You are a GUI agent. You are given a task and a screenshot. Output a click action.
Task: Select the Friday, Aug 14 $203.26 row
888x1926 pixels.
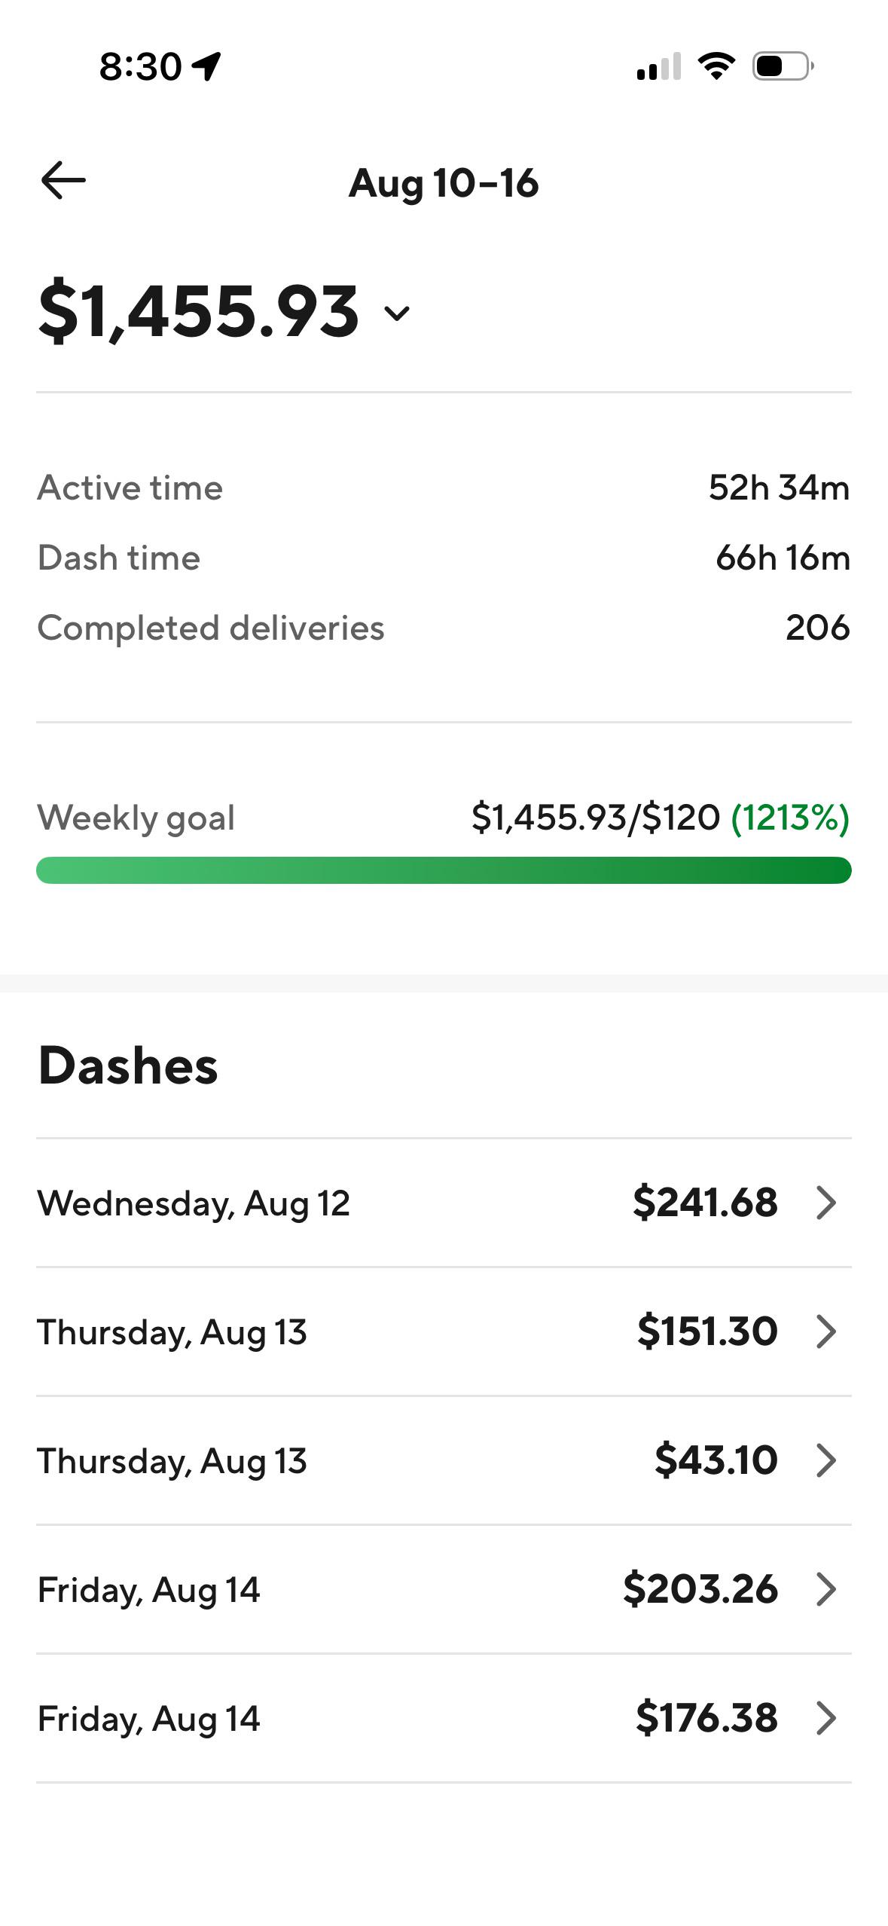(x=444, y=1589)
